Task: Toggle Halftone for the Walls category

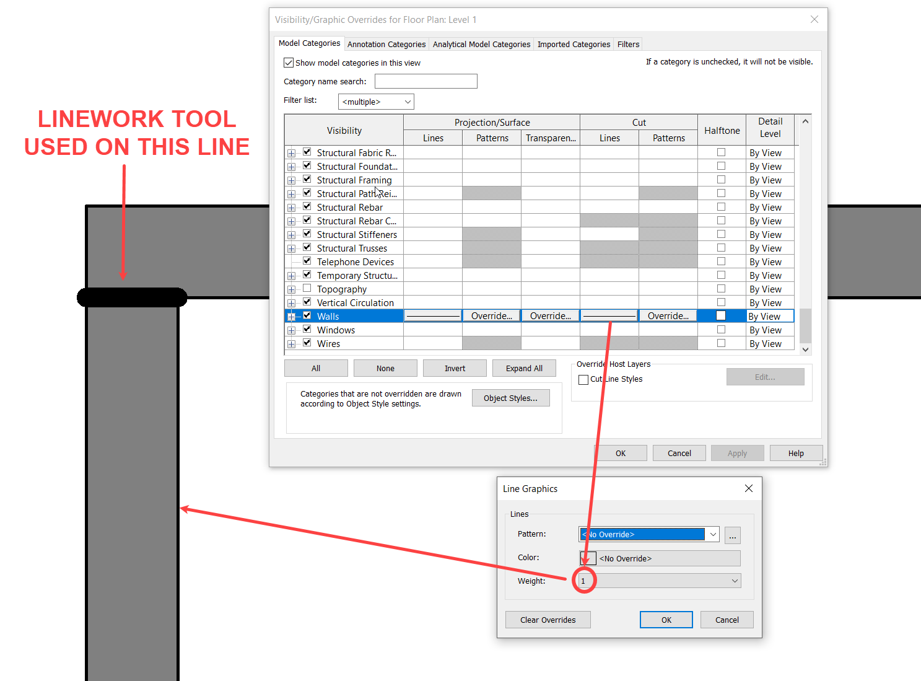Action: (721, 315)
